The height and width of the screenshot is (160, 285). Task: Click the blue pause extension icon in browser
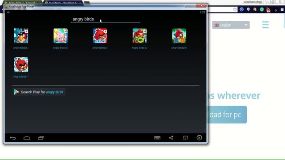pyautogui.click(x=241, y=9)
